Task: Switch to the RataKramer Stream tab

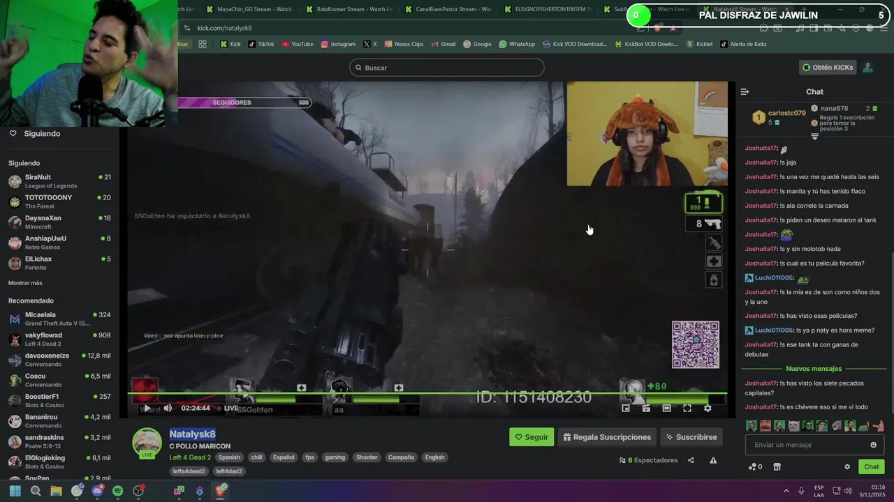Action: coord(349,9)
